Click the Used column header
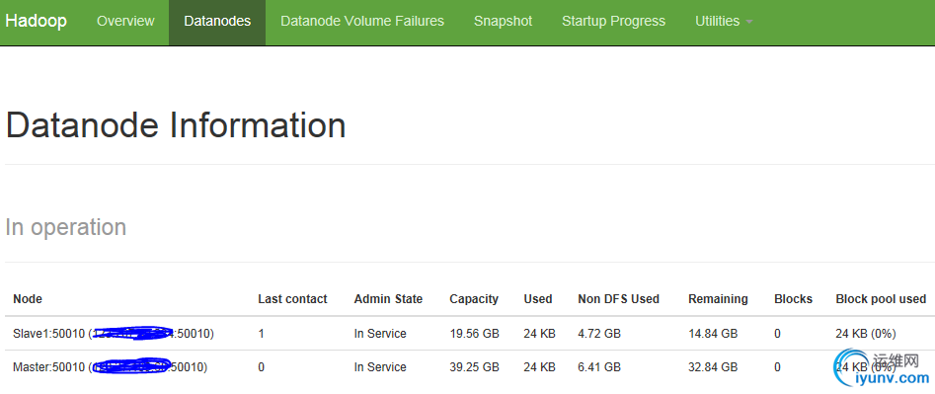The width and height of the screenshot is (935, 394). (x=538, y=299)
